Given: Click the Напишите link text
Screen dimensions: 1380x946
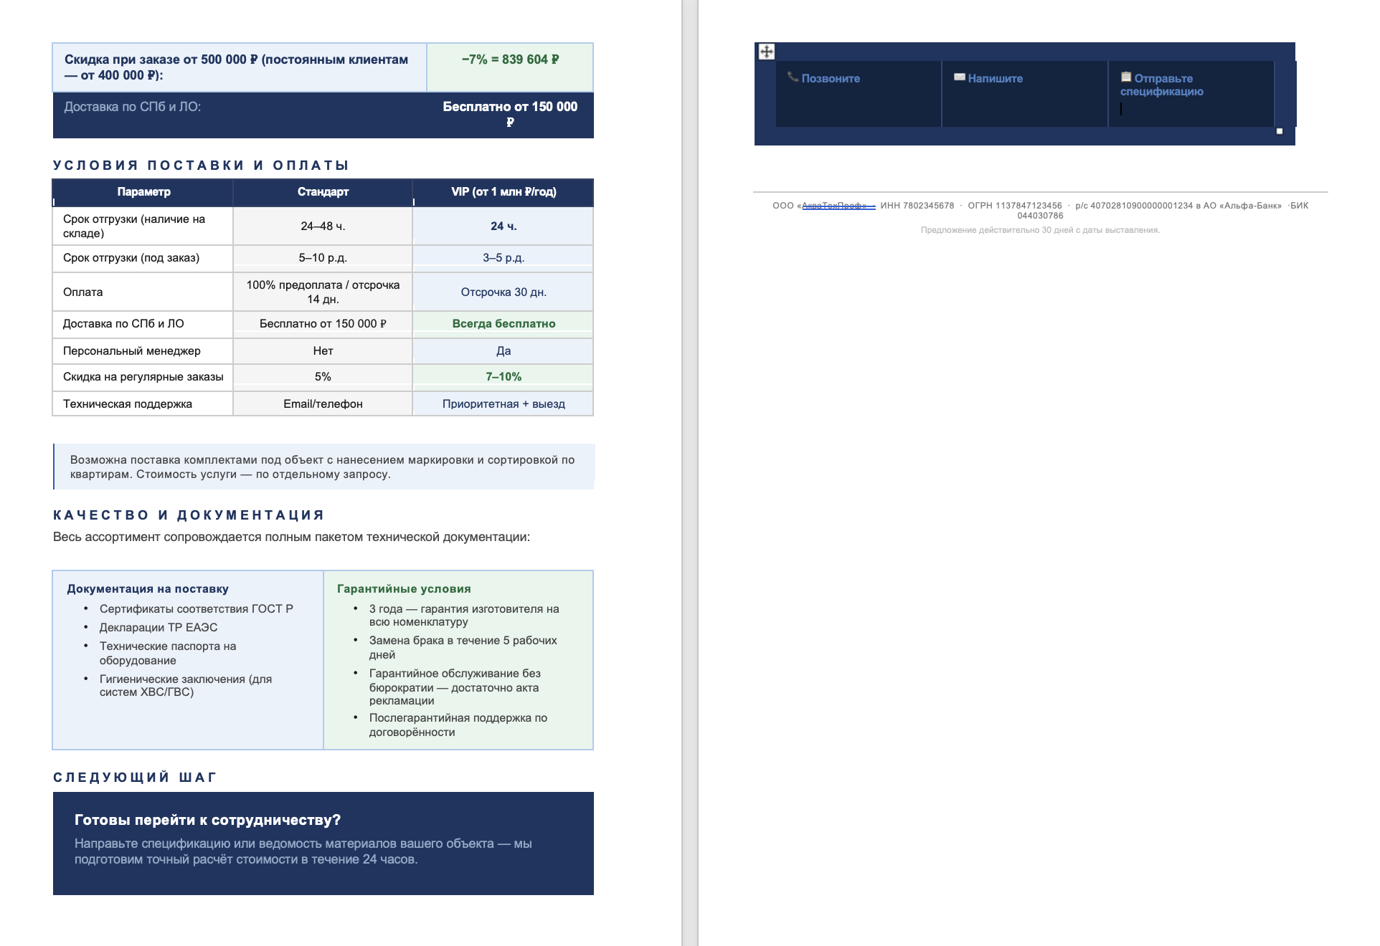Looking at the screenshot, I should coord(996,79).
